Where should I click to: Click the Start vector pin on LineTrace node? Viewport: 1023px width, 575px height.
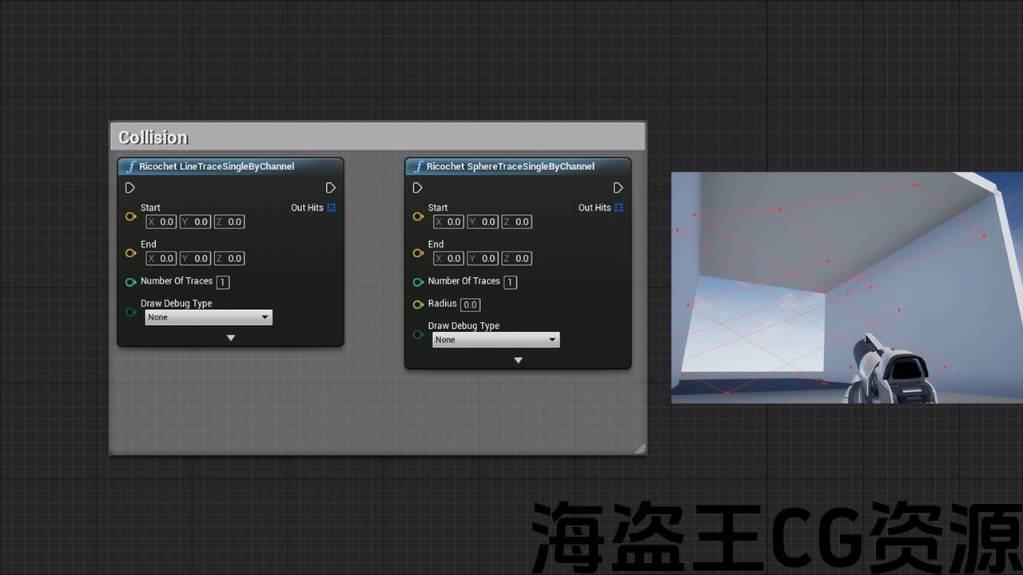(130, 216)
